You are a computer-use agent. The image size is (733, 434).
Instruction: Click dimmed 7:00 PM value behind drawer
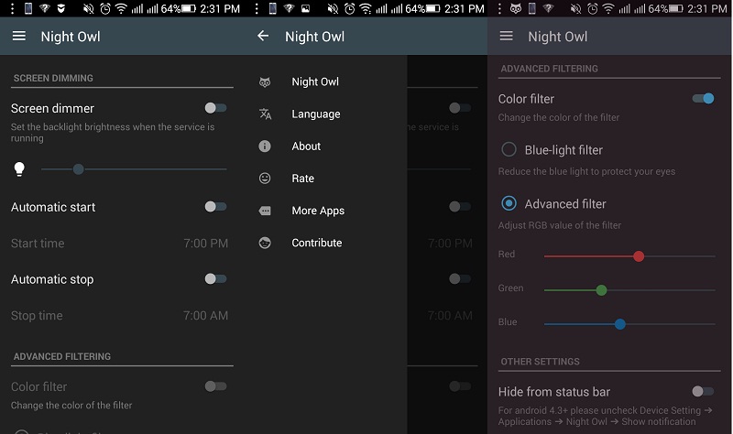click(x=450, y=244)
